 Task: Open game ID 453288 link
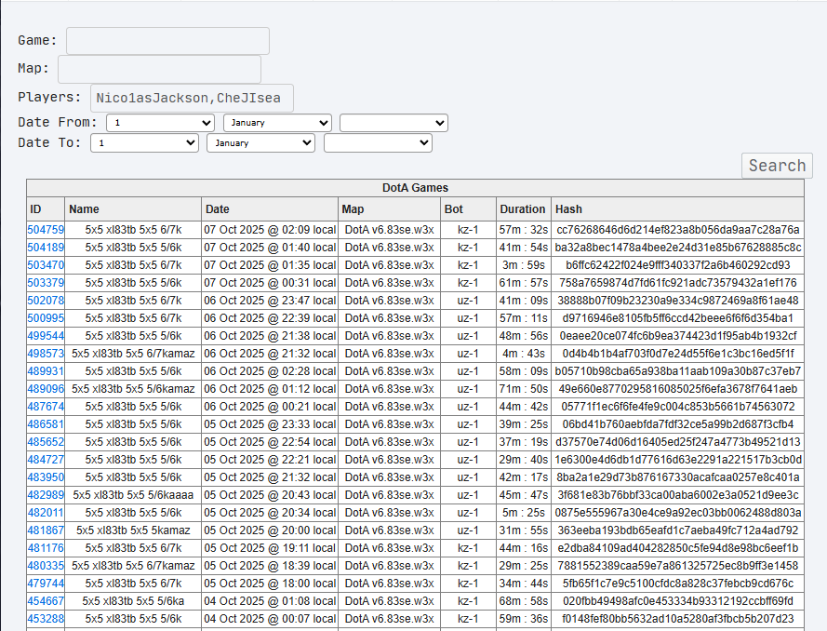point(46,618)
